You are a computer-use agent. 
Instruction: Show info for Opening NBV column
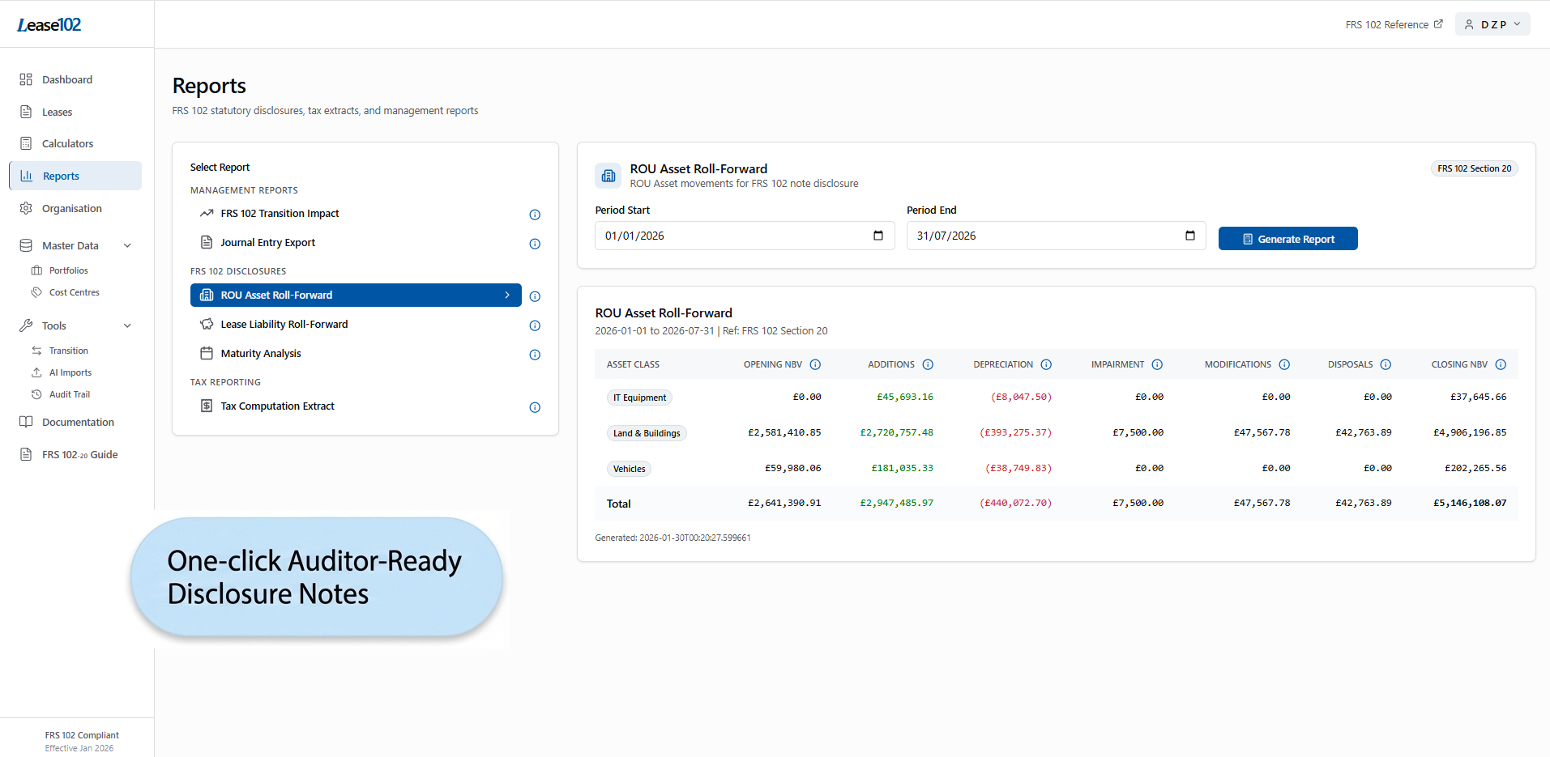pos(815,364)
